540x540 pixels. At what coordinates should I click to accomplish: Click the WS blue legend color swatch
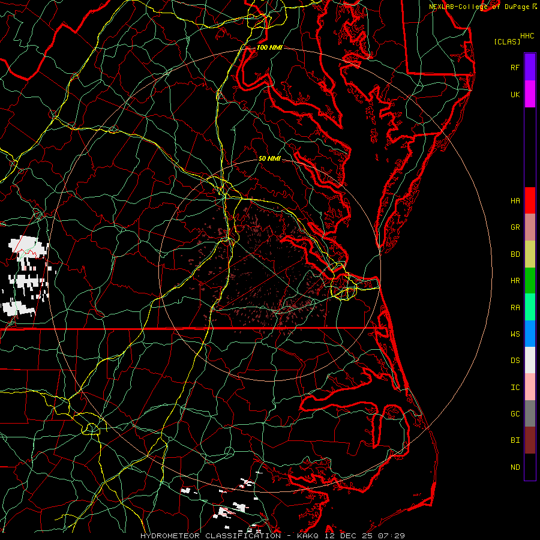pos(530,334)
